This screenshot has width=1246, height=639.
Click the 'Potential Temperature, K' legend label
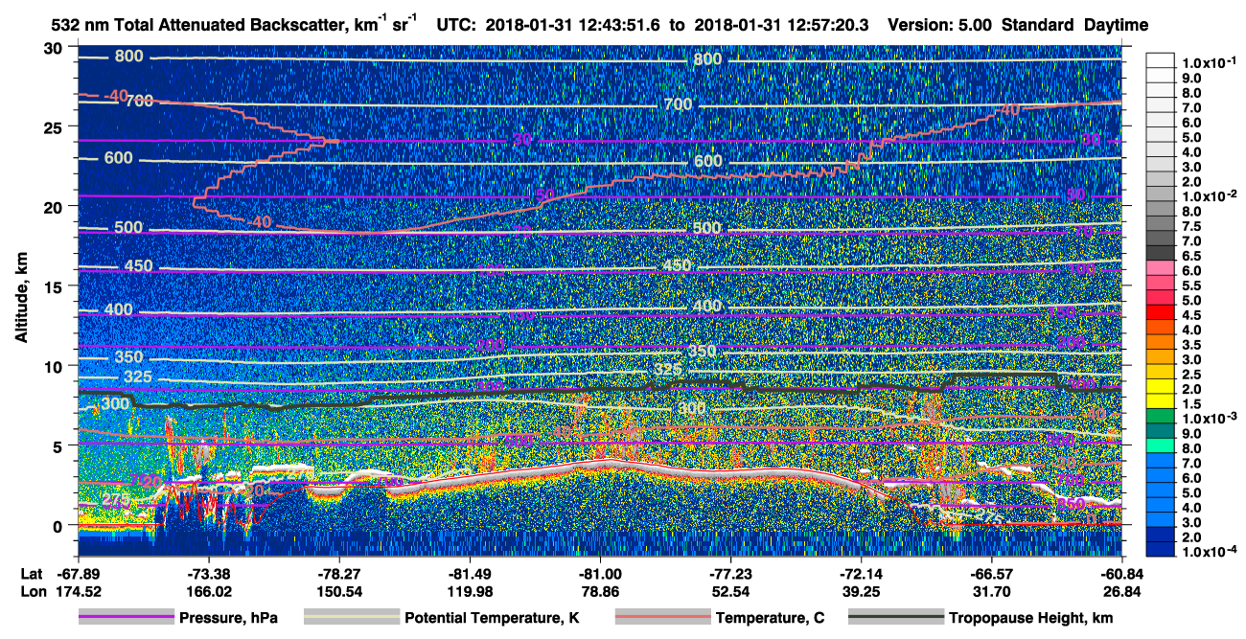click(493, 618)
